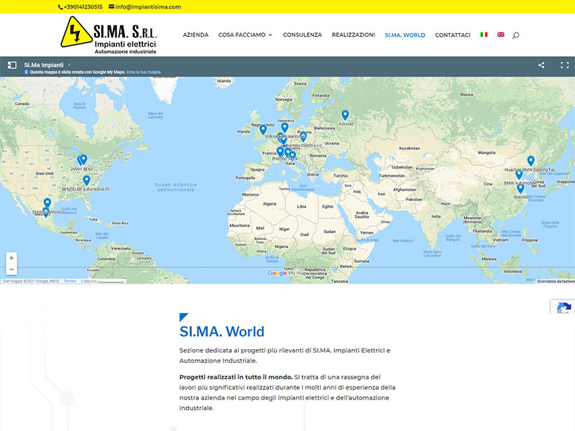The height and width of the screenshot is (431, 575).
Task: Click the envelope icon beside the email address
Action: coord(111,6)
